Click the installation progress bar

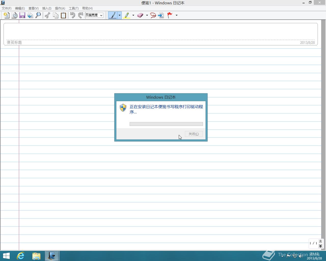[x=166, y=124]
